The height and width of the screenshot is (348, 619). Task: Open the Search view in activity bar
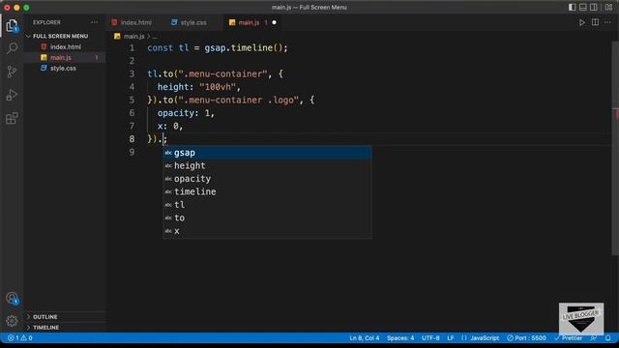pyautogui.click(x=12, y=48)
